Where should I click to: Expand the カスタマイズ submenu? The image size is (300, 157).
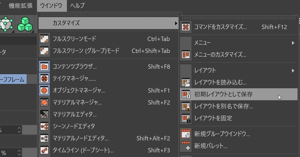pyautogui.click(x=108, y=23)
